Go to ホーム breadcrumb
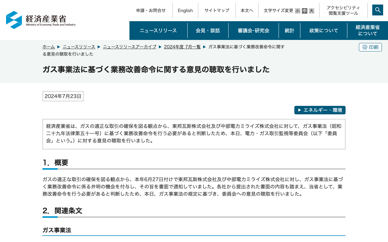Image resolution: width=388 pixels, height=242 pixels. point(48,47)
